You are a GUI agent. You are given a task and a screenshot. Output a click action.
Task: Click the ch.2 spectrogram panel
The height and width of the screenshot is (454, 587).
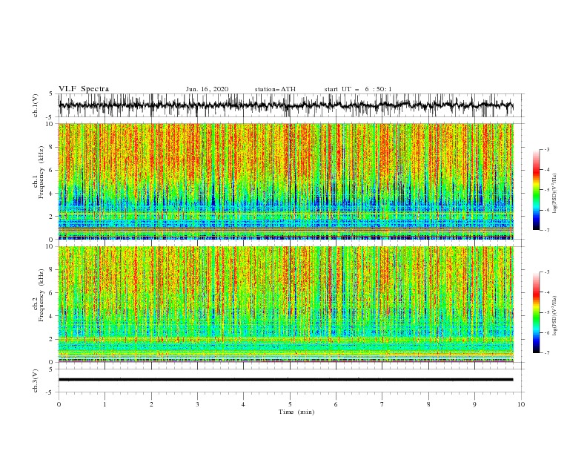(285, 304)
